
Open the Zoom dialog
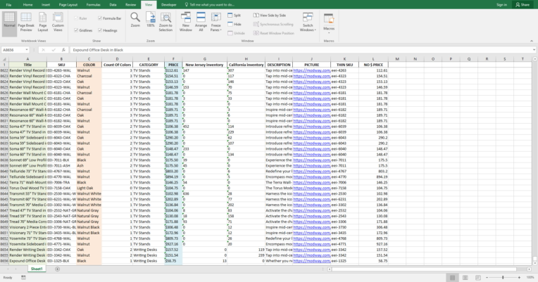(135, 20)
